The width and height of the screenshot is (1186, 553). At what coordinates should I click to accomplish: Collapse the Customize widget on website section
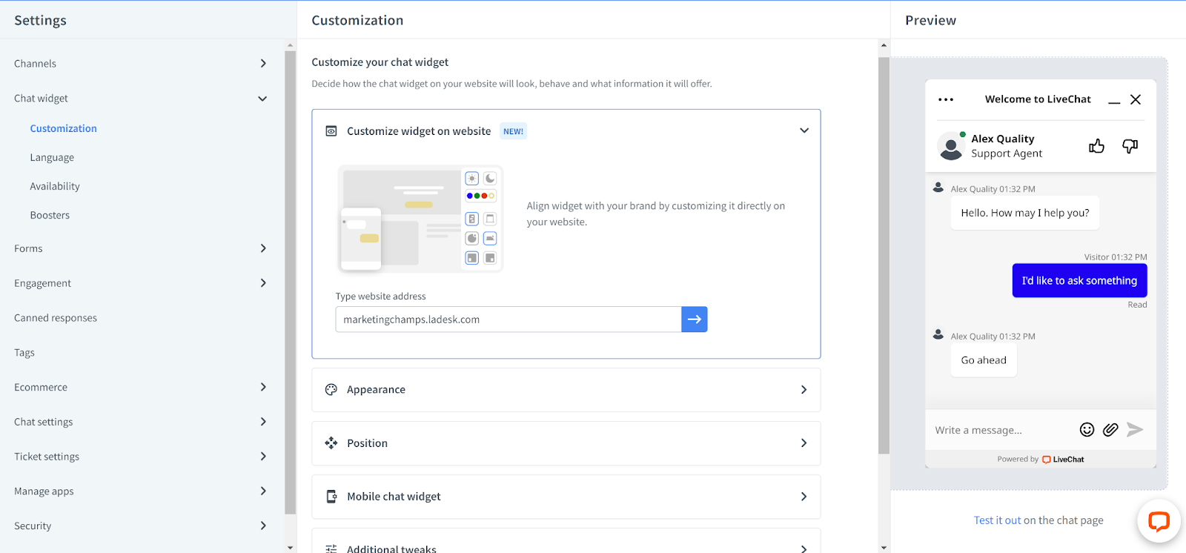point(804,131)
